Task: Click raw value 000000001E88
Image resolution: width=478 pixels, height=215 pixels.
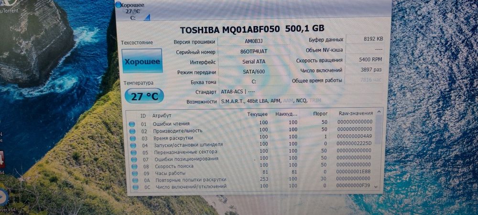Action: [x=353, y=171]
